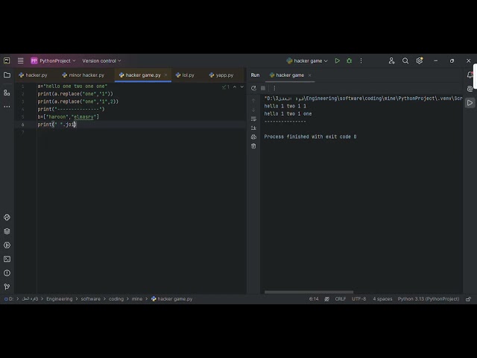Viewport: 477px width, 358px height.
Task: Open Python Packages tool window
Action: (x=7, y=217)
